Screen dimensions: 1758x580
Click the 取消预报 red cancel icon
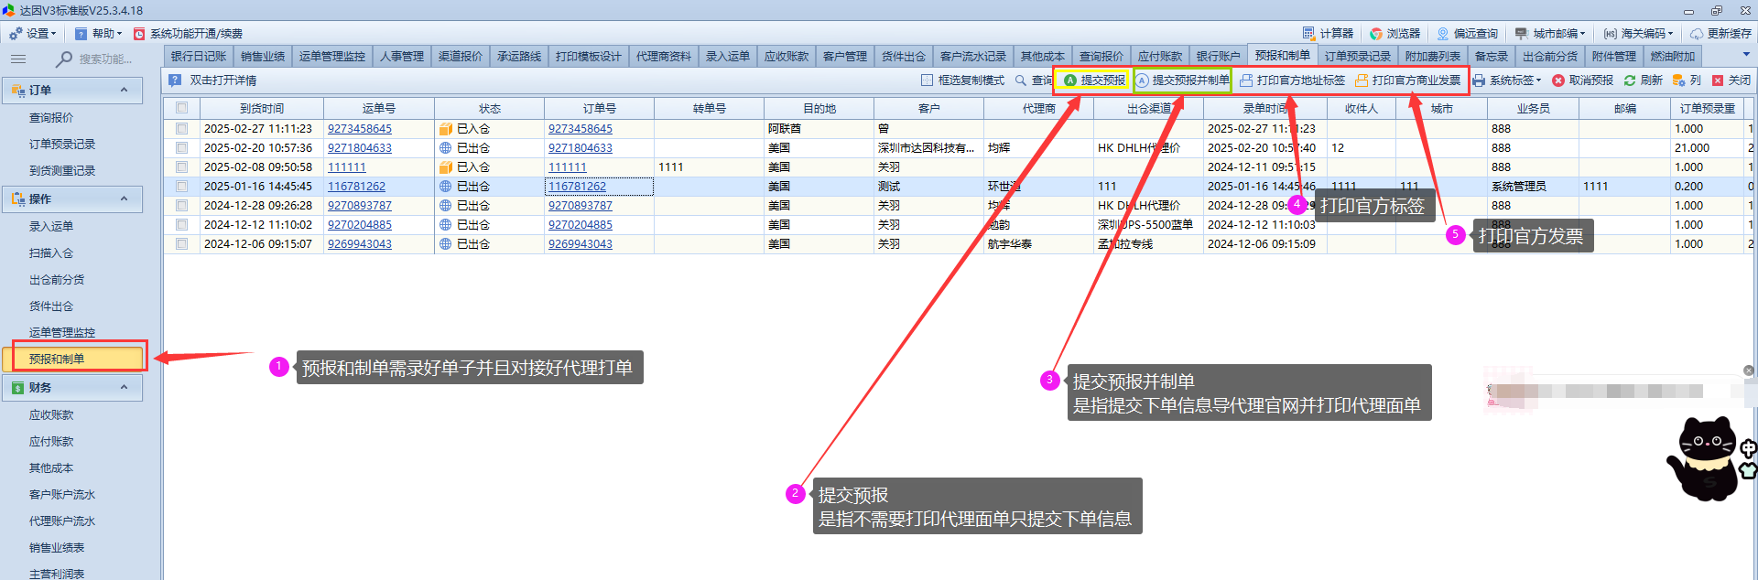point(1557,81)
